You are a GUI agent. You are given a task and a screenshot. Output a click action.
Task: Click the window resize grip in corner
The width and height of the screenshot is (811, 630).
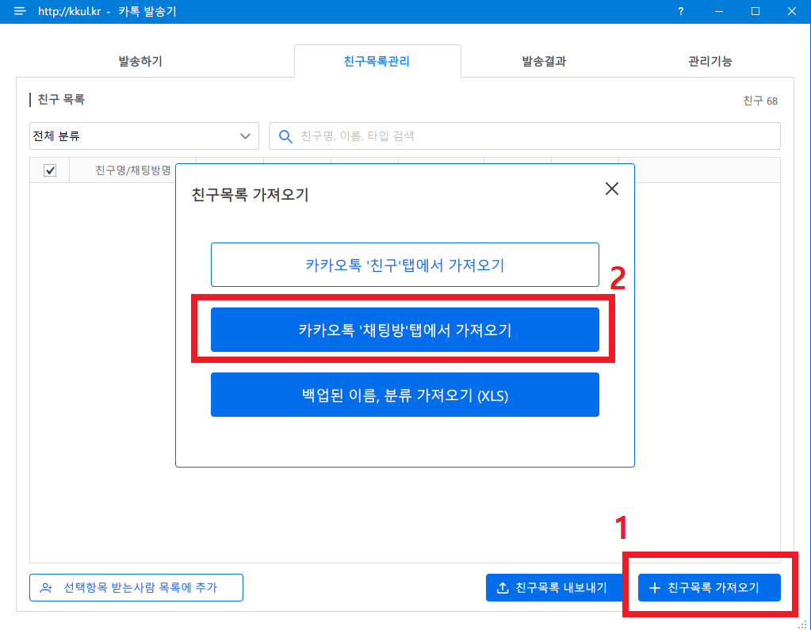click(x=803, y=624)
